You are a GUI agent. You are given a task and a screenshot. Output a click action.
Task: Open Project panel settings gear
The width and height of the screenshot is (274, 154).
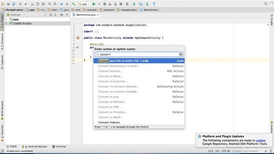62,15
